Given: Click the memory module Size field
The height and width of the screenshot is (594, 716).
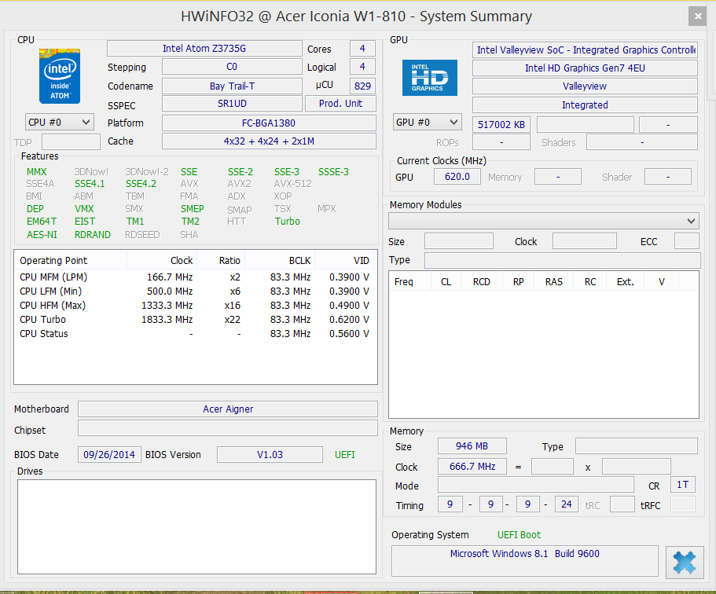Looking at the screenshot, I should (458, 241).
